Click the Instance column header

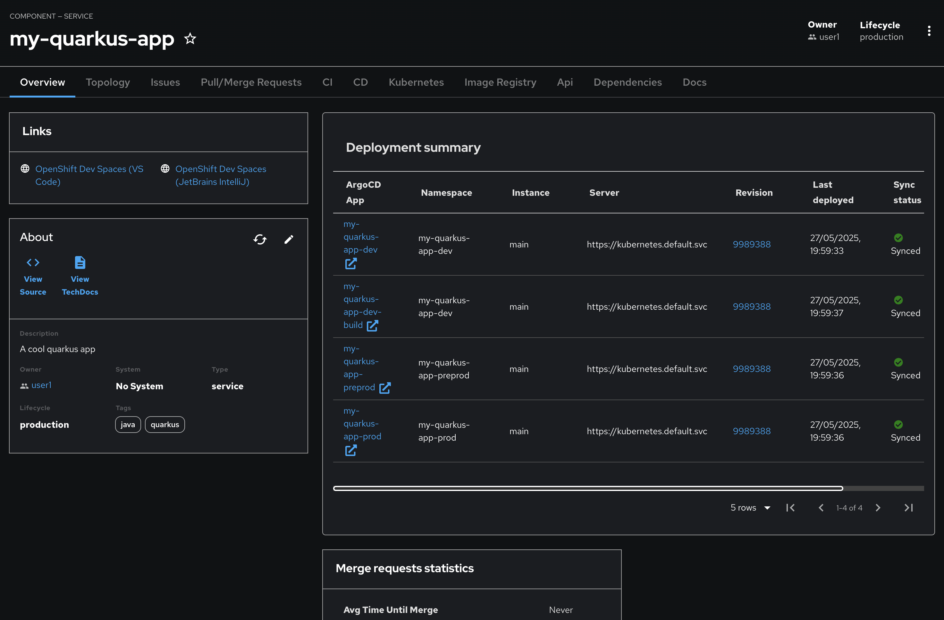point(530,193)
